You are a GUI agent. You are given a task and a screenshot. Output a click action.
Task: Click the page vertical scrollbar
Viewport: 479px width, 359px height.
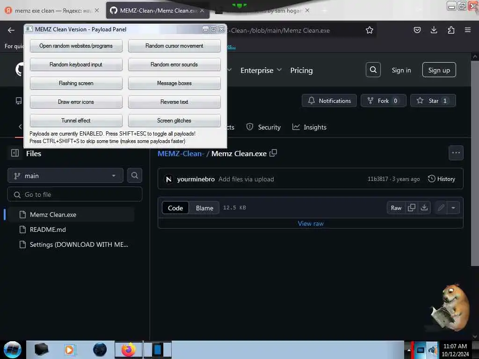point(474,163)
